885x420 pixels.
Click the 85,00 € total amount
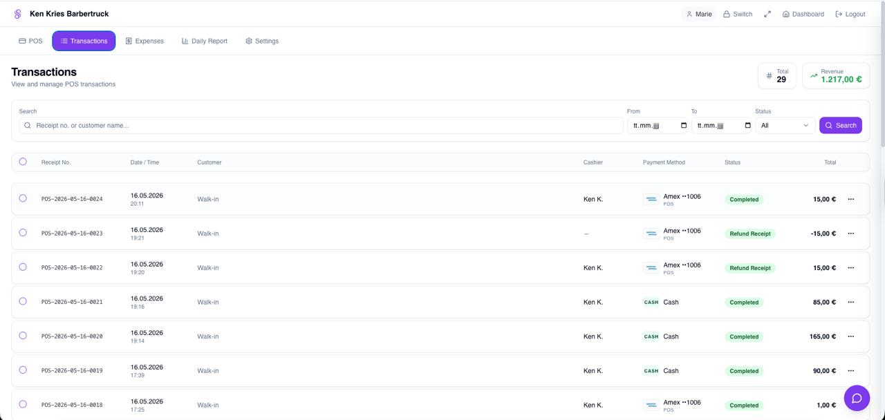(824, 302)
